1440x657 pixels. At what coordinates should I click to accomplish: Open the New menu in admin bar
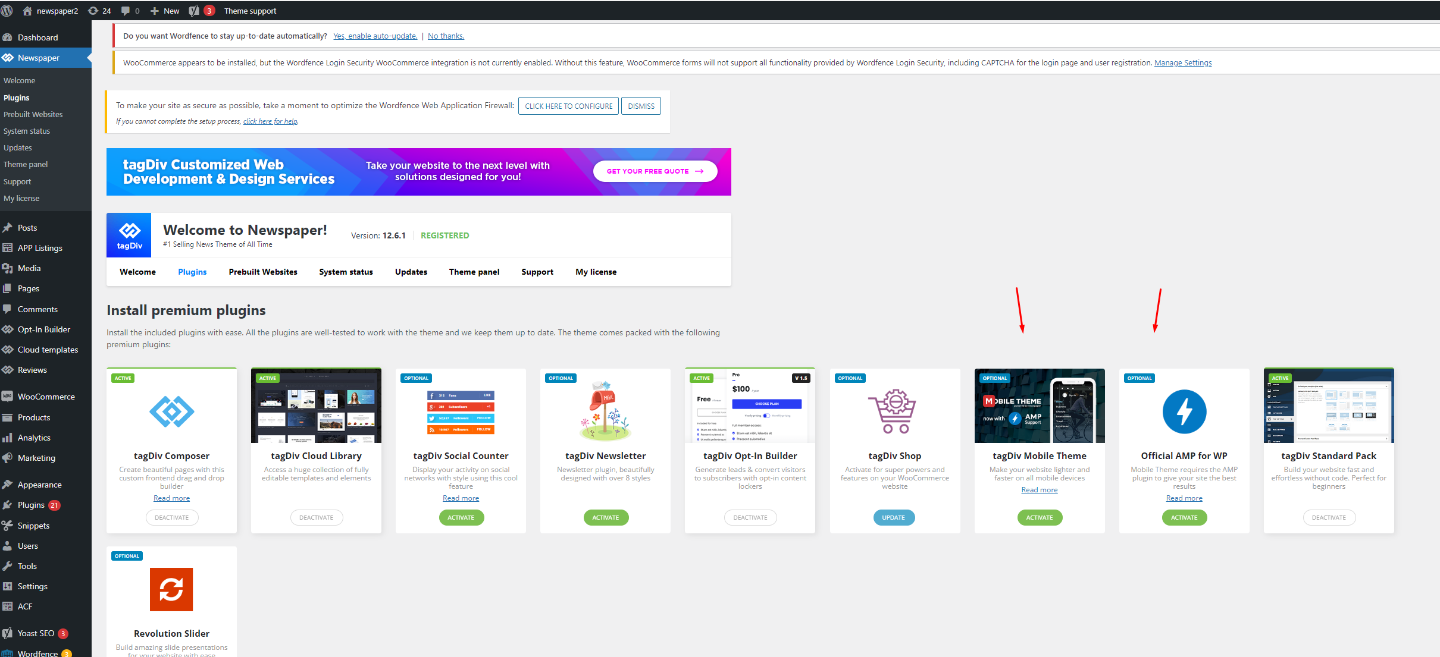coord(165,11)
